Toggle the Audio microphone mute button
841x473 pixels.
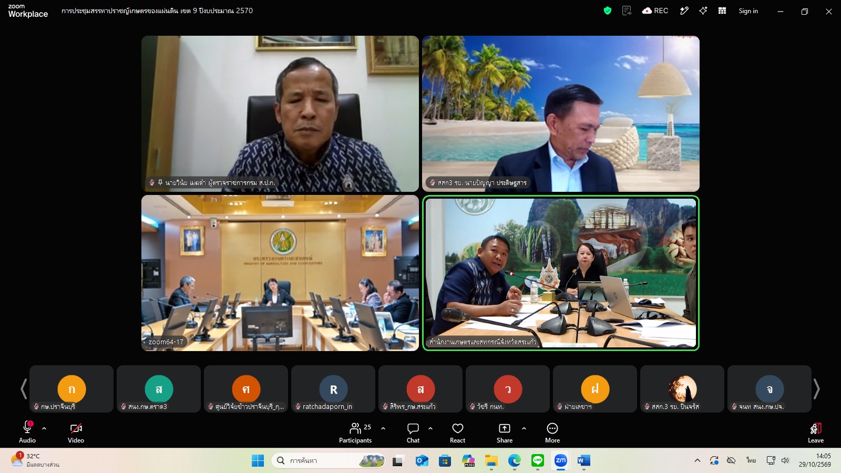pos(27,432)
